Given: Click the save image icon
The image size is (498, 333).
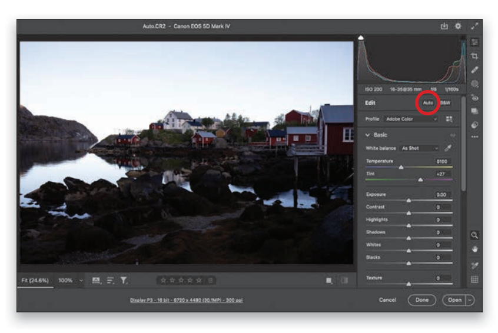Looking at the screenshot, I should pos(444,26).
